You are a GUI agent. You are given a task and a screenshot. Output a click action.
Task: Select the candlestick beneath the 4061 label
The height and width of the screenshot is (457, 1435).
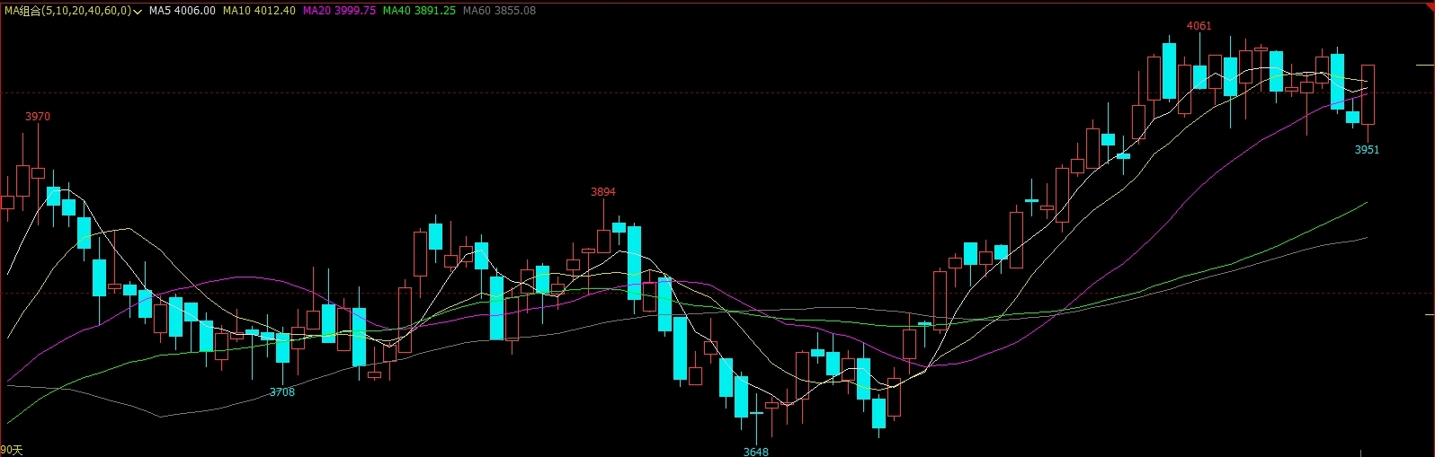tap(1199, 77)
